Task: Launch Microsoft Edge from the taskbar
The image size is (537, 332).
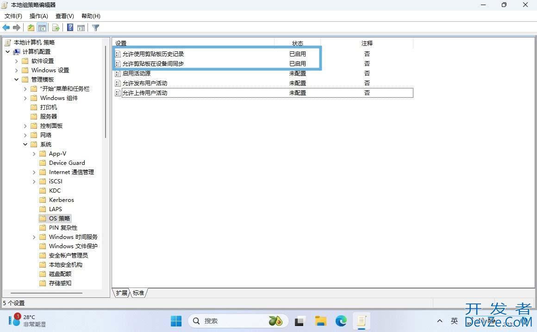Action: (341, 321)
